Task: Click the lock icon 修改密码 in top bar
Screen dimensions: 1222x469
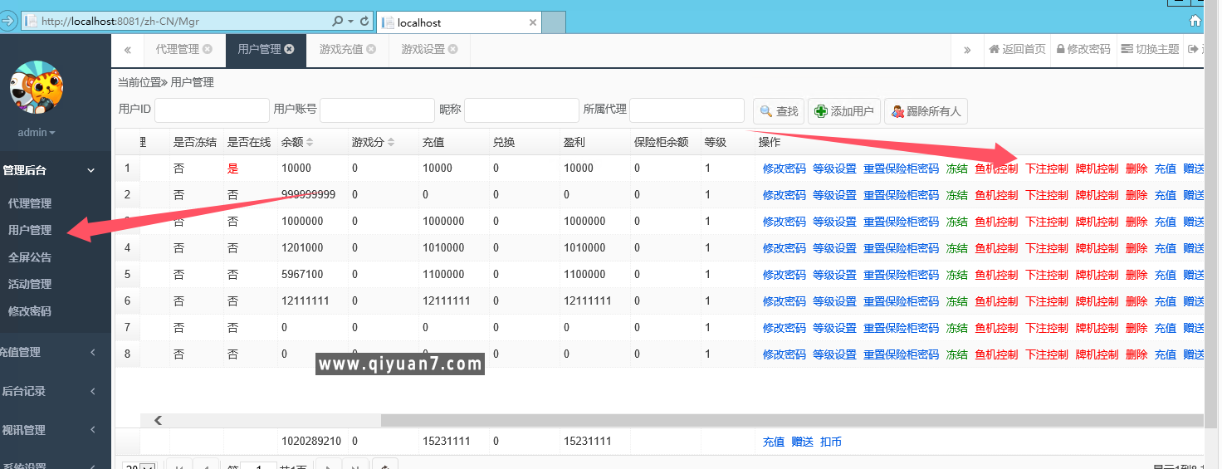Action: tap(1083, 49)
